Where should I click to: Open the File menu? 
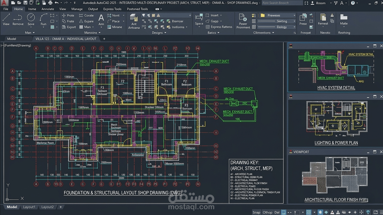click(x=6, y=9)
